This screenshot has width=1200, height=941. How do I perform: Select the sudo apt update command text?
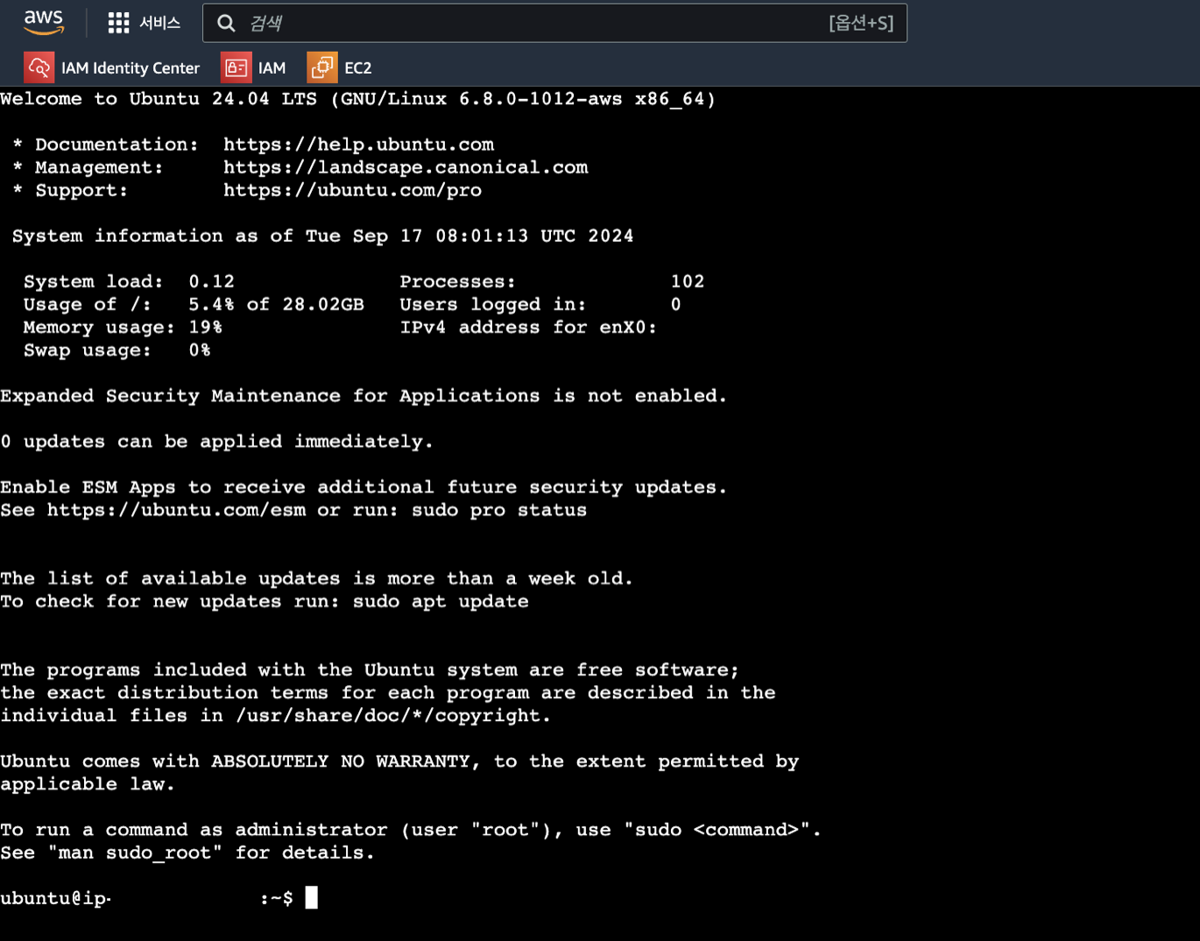441,601
